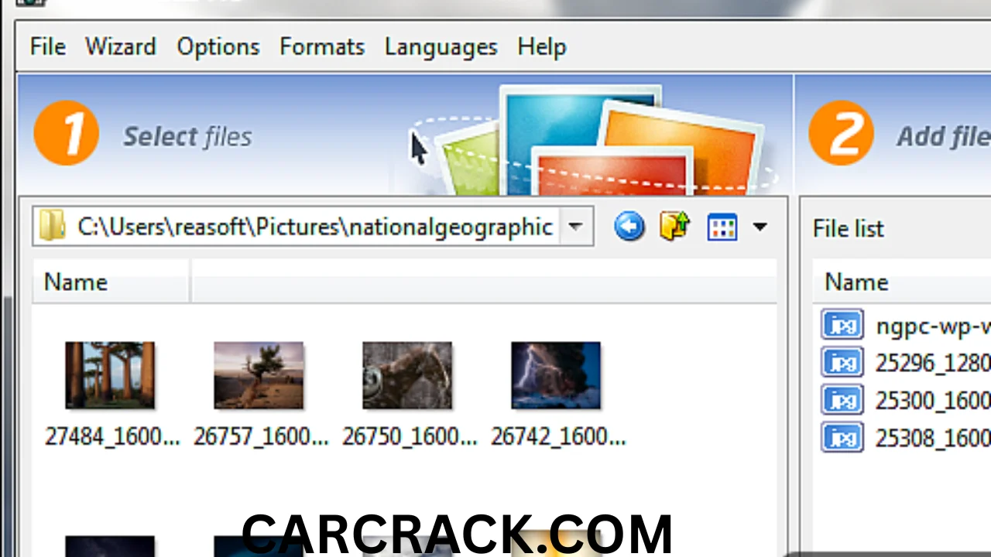
Task: Click the folder icon in path bar
Action: tap(52, 227)
